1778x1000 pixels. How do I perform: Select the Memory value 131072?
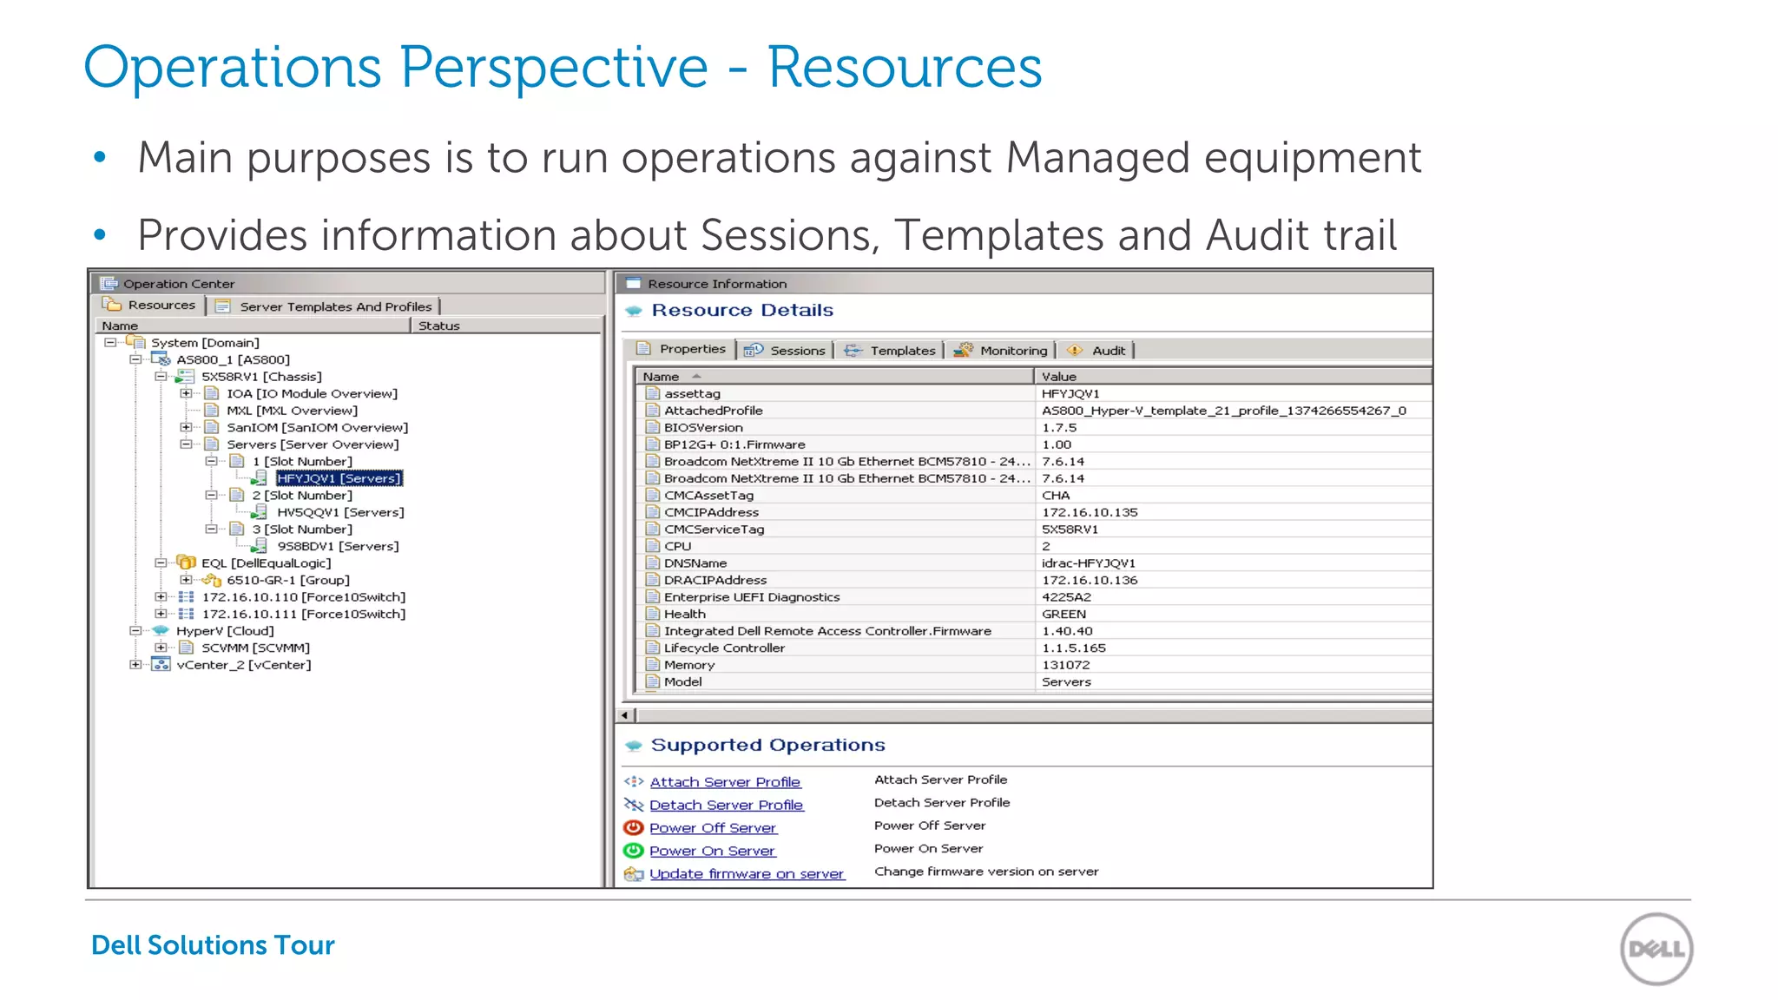1065,664
